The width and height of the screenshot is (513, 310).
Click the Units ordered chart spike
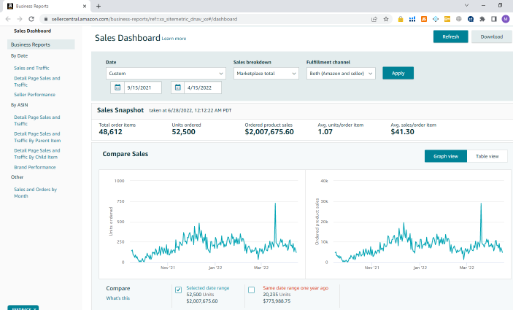(275, 204)
